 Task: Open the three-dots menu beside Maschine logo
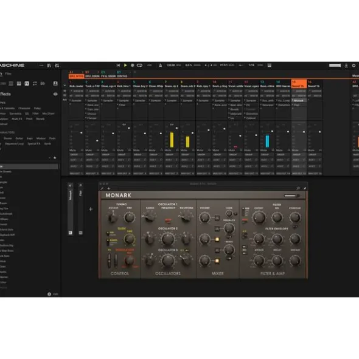pyautogui.click(x=41, y=65)
